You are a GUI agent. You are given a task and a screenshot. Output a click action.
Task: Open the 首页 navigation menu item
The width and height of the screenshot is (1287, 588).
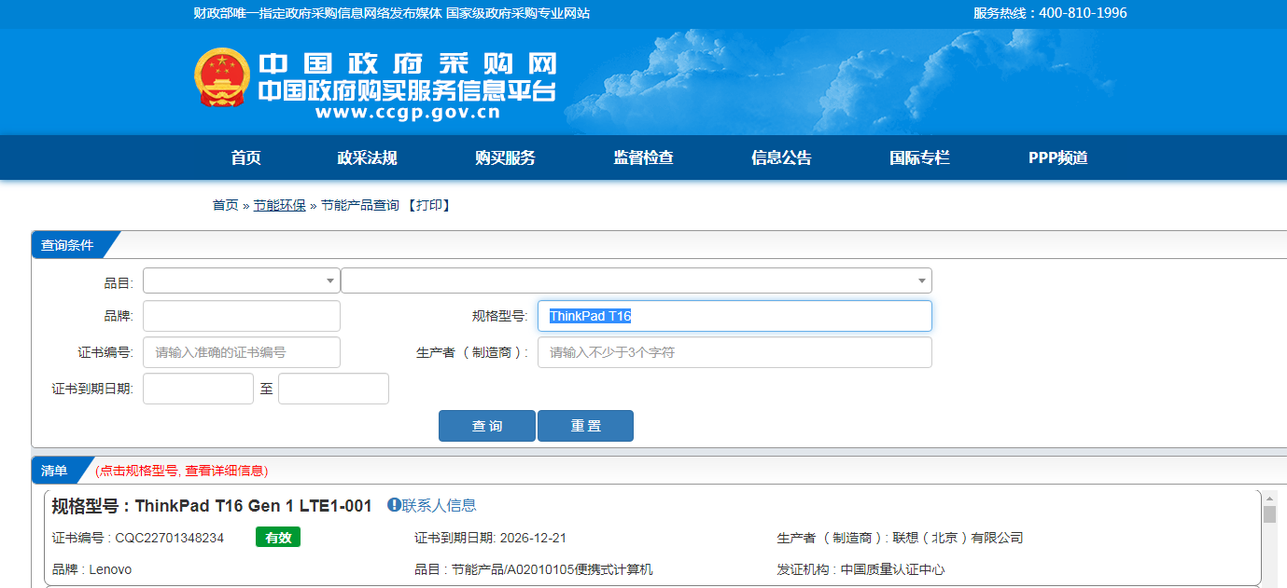[245, 157]
